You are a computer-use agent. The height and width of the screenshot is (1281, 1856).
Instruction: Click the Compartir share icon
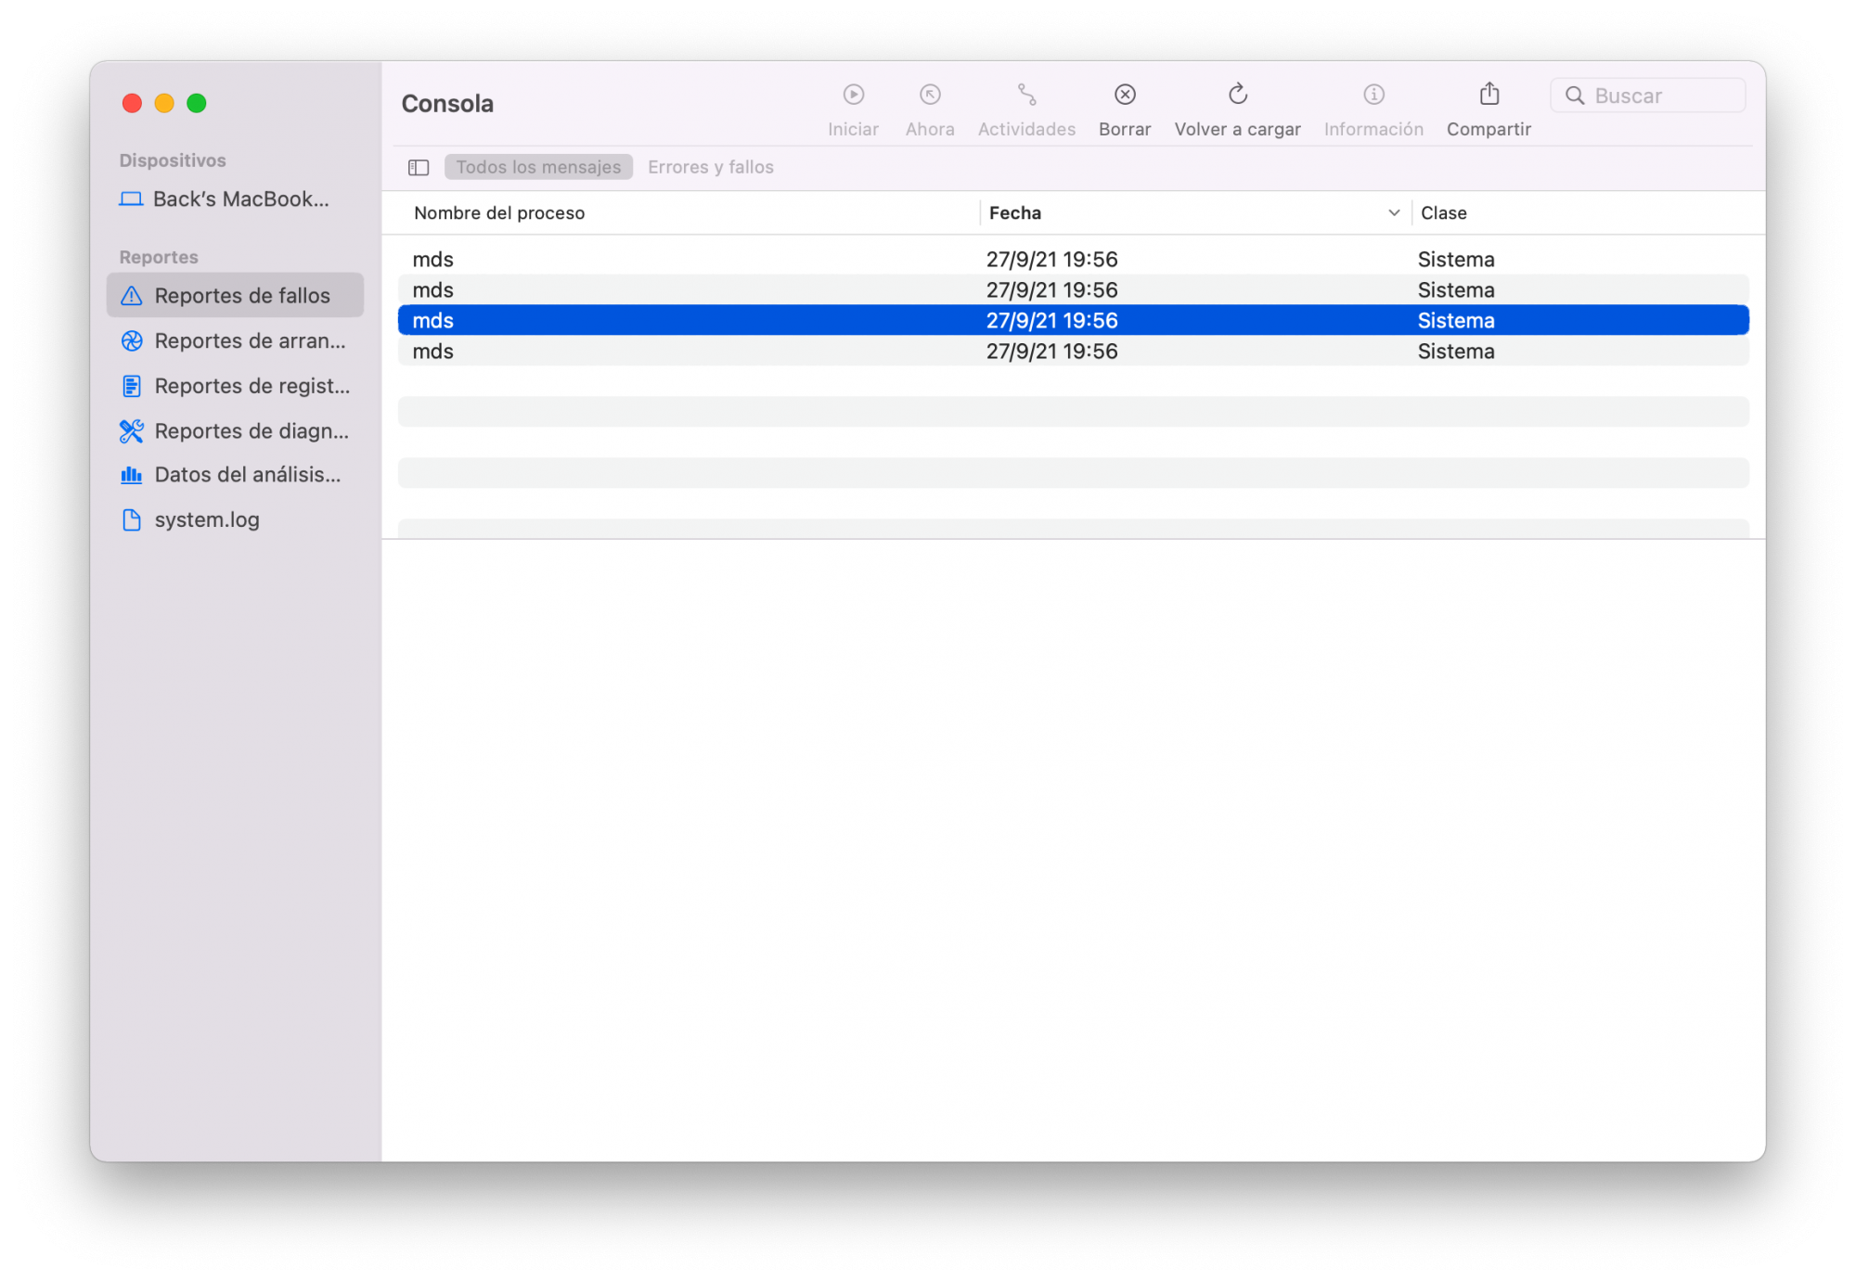1489,95
